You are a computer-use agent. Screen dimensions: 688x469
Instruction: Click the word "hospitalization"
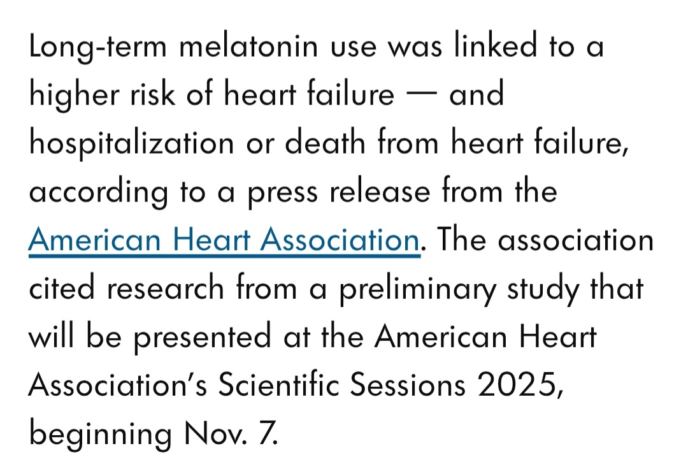pyautogui.click(x=131, y=144)
